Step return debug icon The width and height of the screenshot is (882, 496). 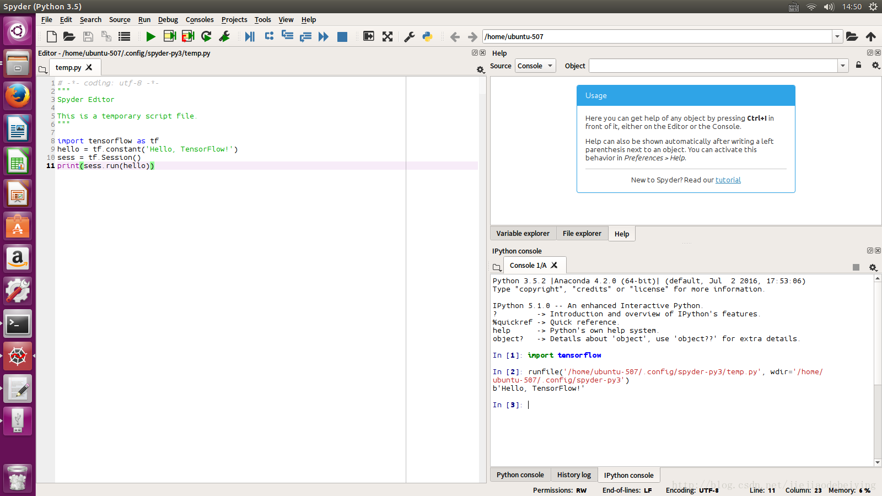point(305,36)
